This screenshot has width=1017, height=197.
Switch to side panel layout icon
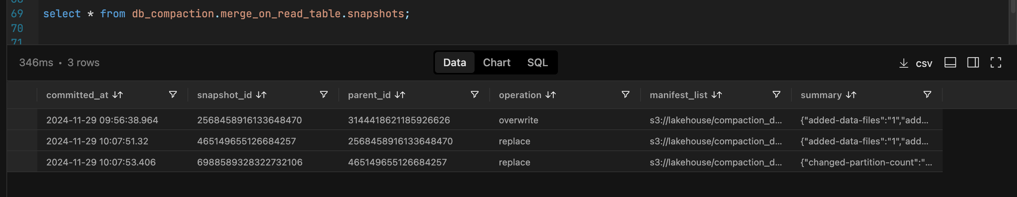coord(973,62)
